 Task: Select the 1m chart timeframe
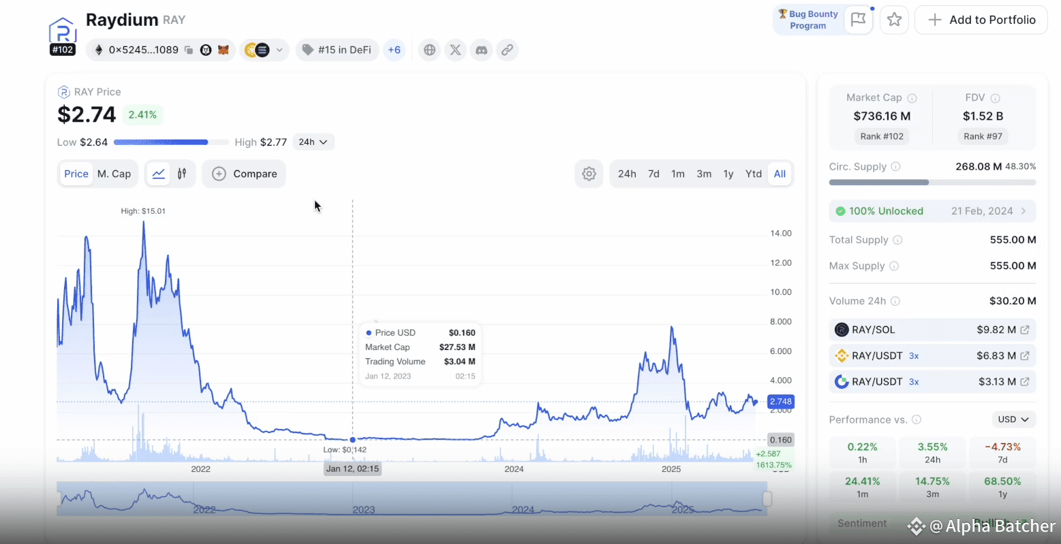pos(678,174)
